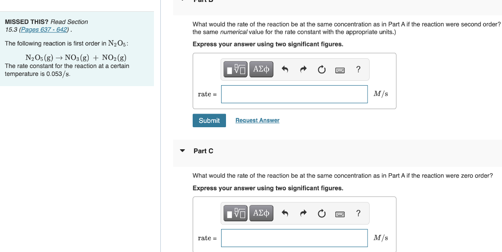Undo last edit in Part C toolbar

pos(285,213)
